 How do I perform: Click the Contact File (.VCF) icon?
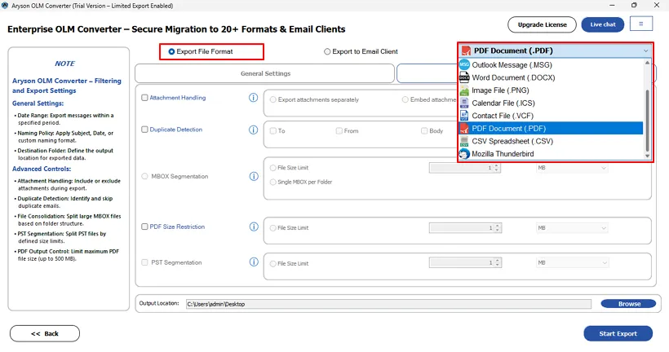coord(464,116)
